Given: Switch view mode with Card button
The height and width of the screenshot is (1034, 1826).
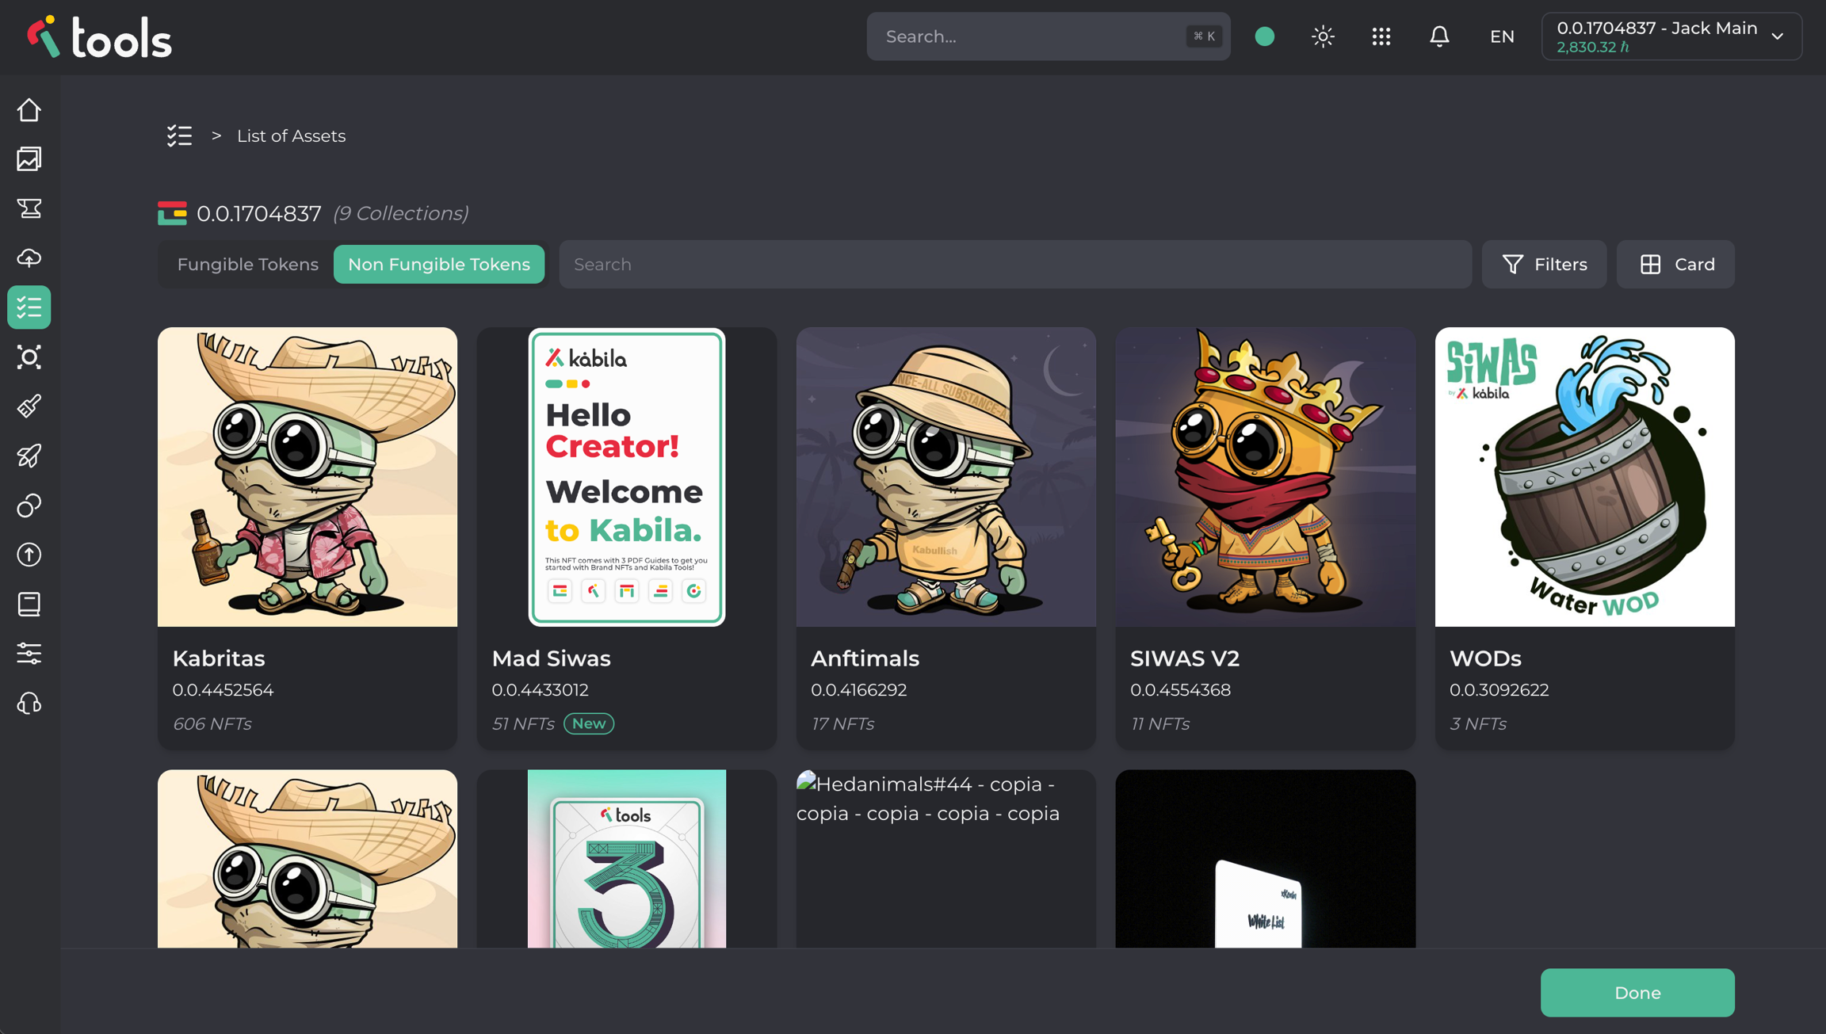Looking at the screenshot, I should click(x=1675, y=265).
